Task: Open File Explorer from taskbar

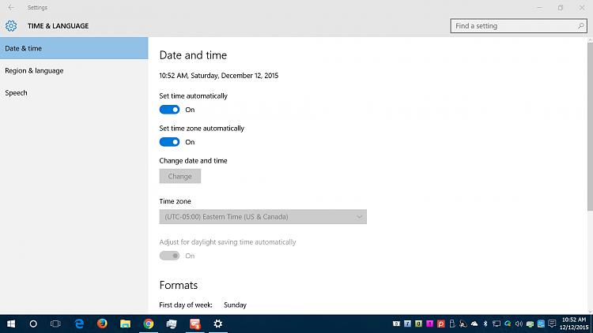Action: 125,324
